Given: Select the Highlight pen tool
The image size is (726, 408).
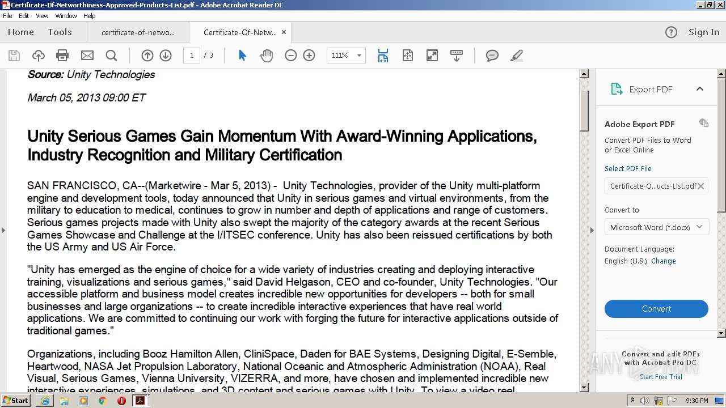Looking at the screenshot, I should coord(516,56).
